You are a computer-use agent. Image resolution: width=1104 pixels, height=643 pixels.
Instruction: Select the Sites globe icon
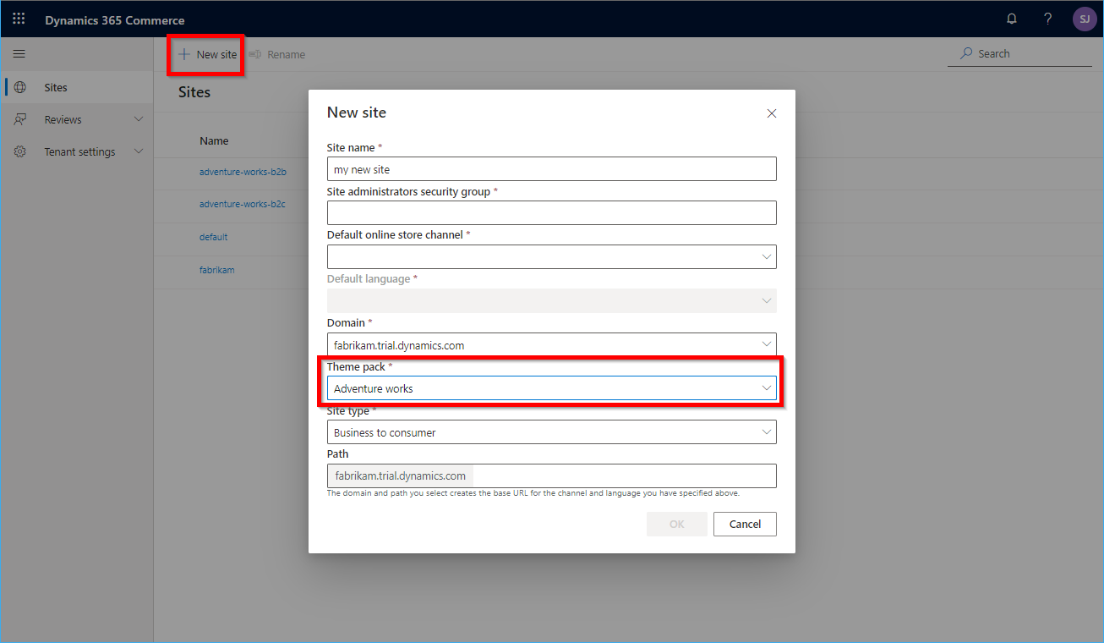point(19,86)
